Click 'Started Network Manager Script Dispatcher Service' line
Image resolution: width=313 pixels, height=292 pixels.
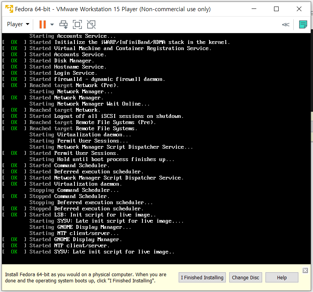93,178
